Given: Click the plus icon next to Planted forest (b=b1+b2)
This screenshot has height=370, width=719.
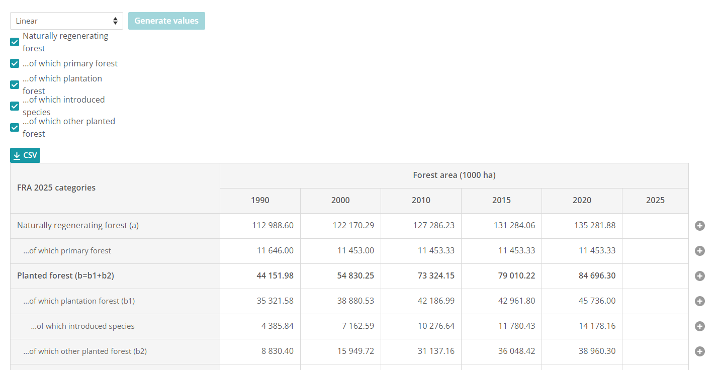Looking at the screenshot, I should pos(699,275).
